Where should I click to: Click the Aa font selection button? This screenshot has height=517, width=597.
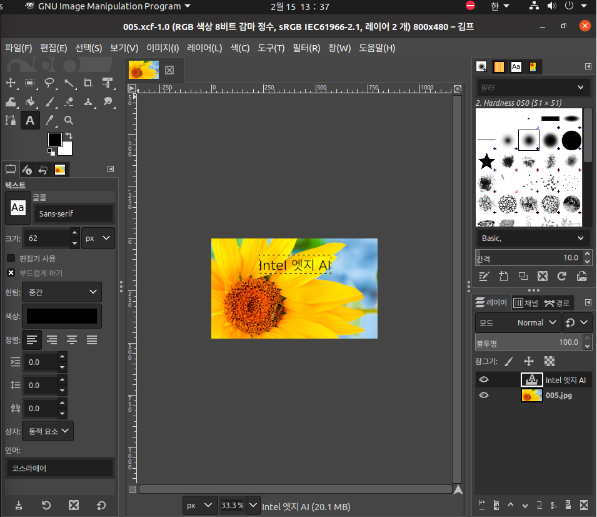pyautogui.click(x=18, y=208)
